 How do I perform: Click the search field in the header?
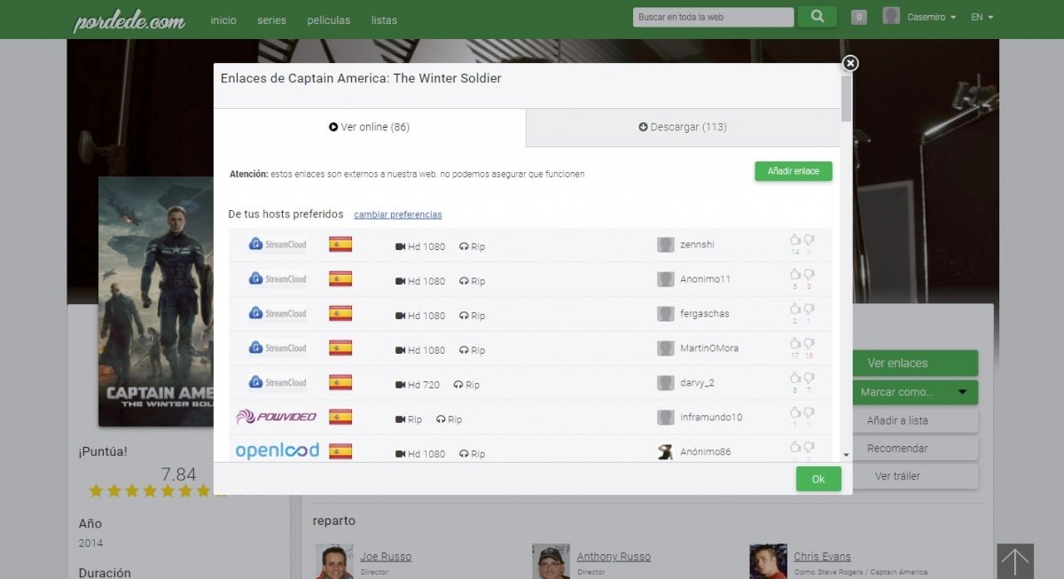click(713, 17)
